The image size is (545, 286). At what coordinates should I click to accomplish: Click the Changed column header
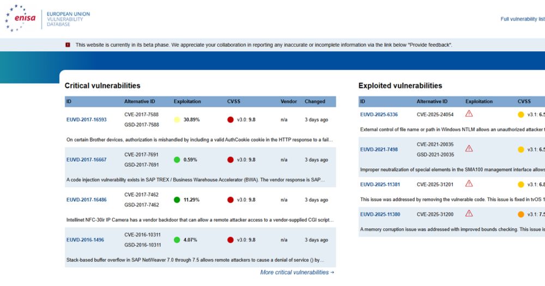pyautogui.click(x=315, y=101)
